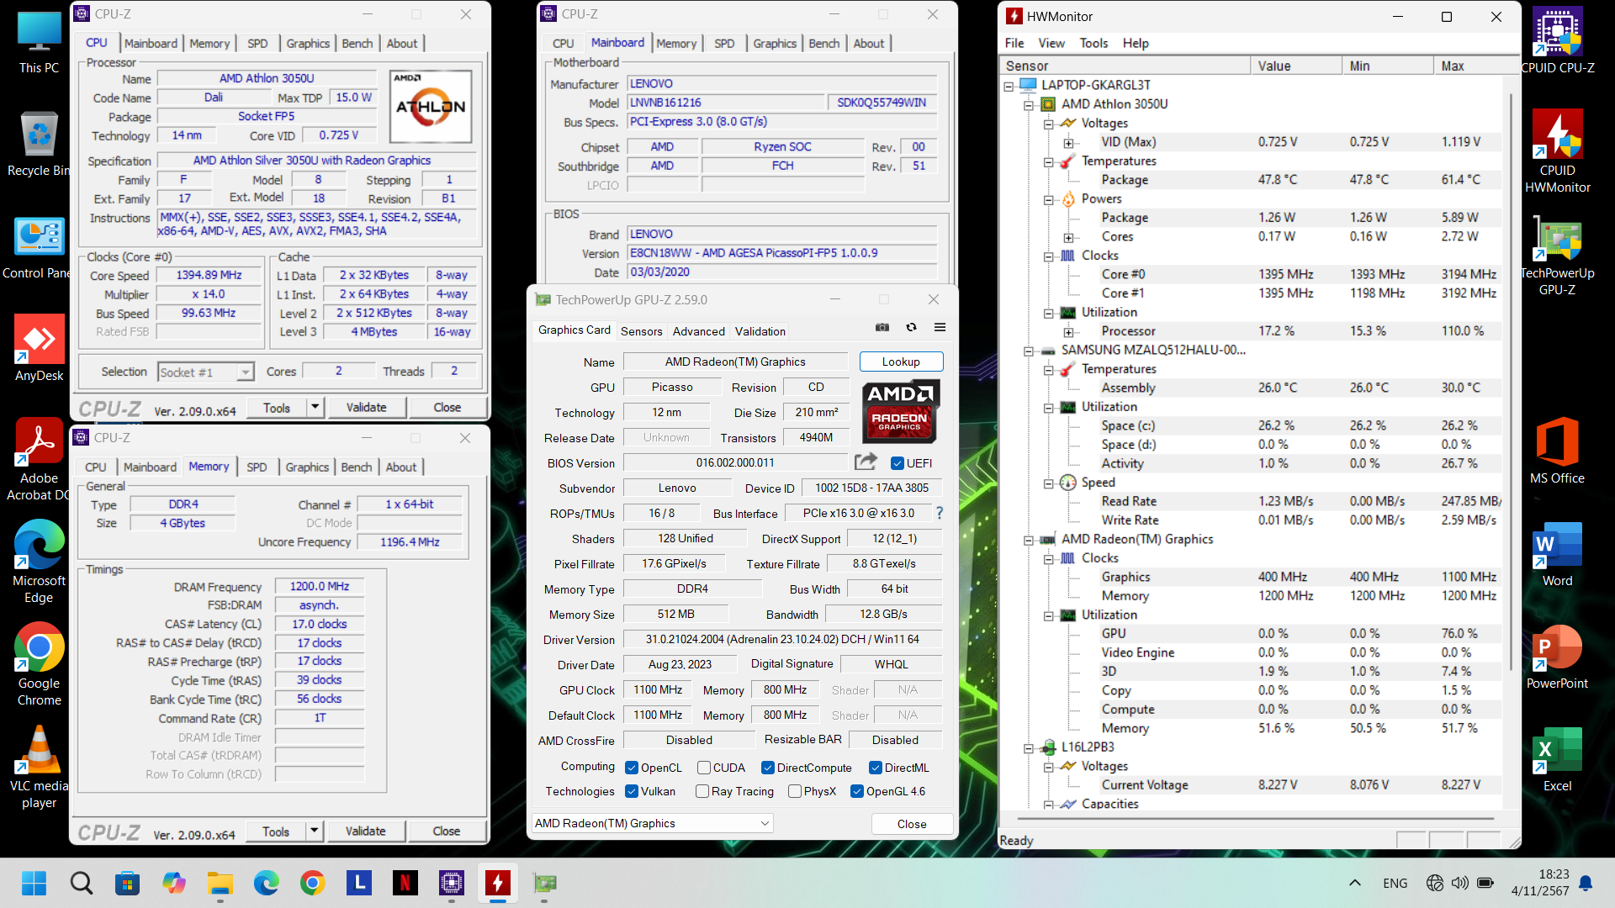Viewport: 1615px width, 908px height.
Task: Launch PowerPoint from the desktop
Action: click(x=1558, y=656)
